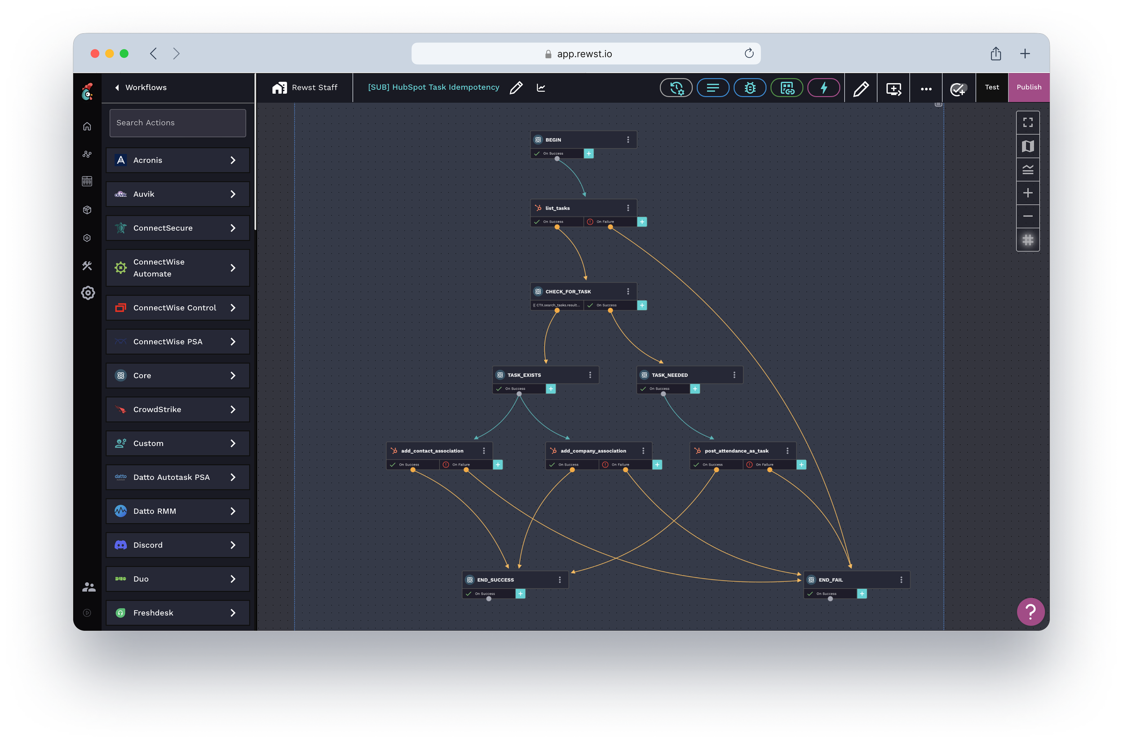Screen dimensions: 1123x744
Task: Click the lightning bolt triggers icon
Action: [824, 88]
